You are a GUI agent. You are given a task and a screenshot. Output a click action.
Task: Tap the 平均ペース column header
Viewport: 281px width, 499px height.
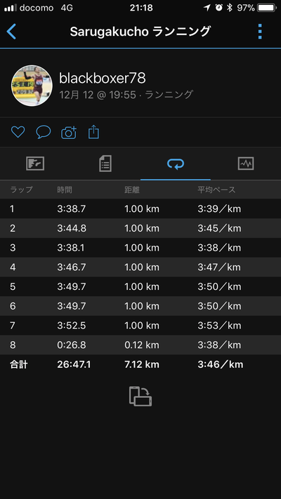point(216,189)
